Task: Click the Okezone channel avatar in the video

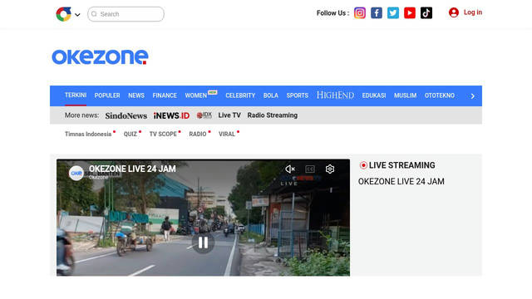Action: click(x=76, y=173)
